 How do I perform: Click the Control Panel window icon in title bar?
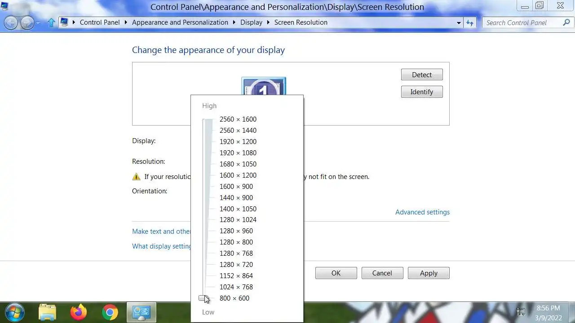click(4, 6)
